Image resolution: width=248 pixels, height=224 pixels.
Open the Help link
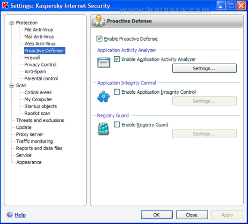[20, 215]
